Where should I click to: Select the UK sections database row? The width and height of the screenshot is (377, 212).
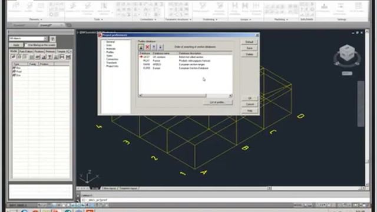click(186, 57)
